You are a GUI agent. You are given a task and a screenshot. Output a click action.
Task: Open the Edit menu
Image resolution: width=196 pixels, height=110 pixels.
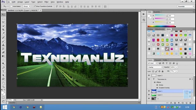tap(14, 2)
